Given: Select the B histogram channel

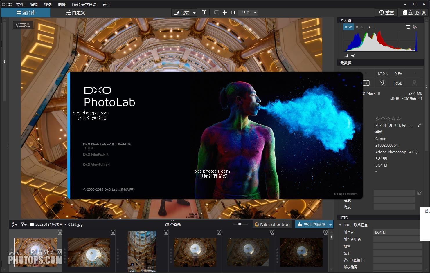Looking at the screenshot, I should [369, 27].
